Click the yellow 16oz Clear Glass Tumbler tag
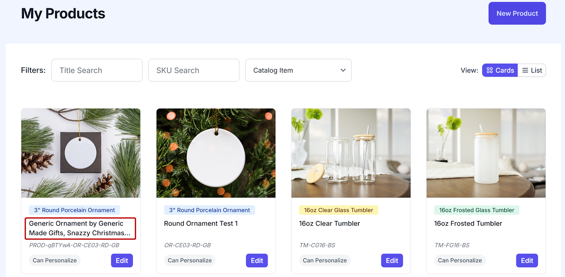565x277 pixels. coord(338,210)
